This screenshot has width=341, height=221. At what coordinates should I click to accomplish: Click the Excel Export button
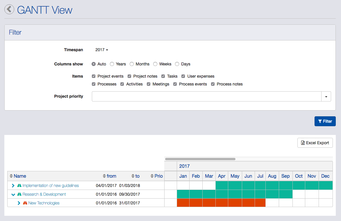point(315,143)
